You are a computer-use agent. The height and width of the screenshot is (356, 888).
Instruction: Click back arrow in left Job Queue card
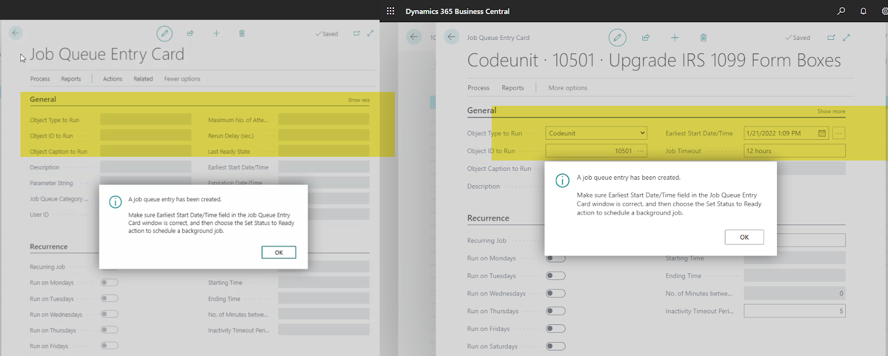(16, 33)
